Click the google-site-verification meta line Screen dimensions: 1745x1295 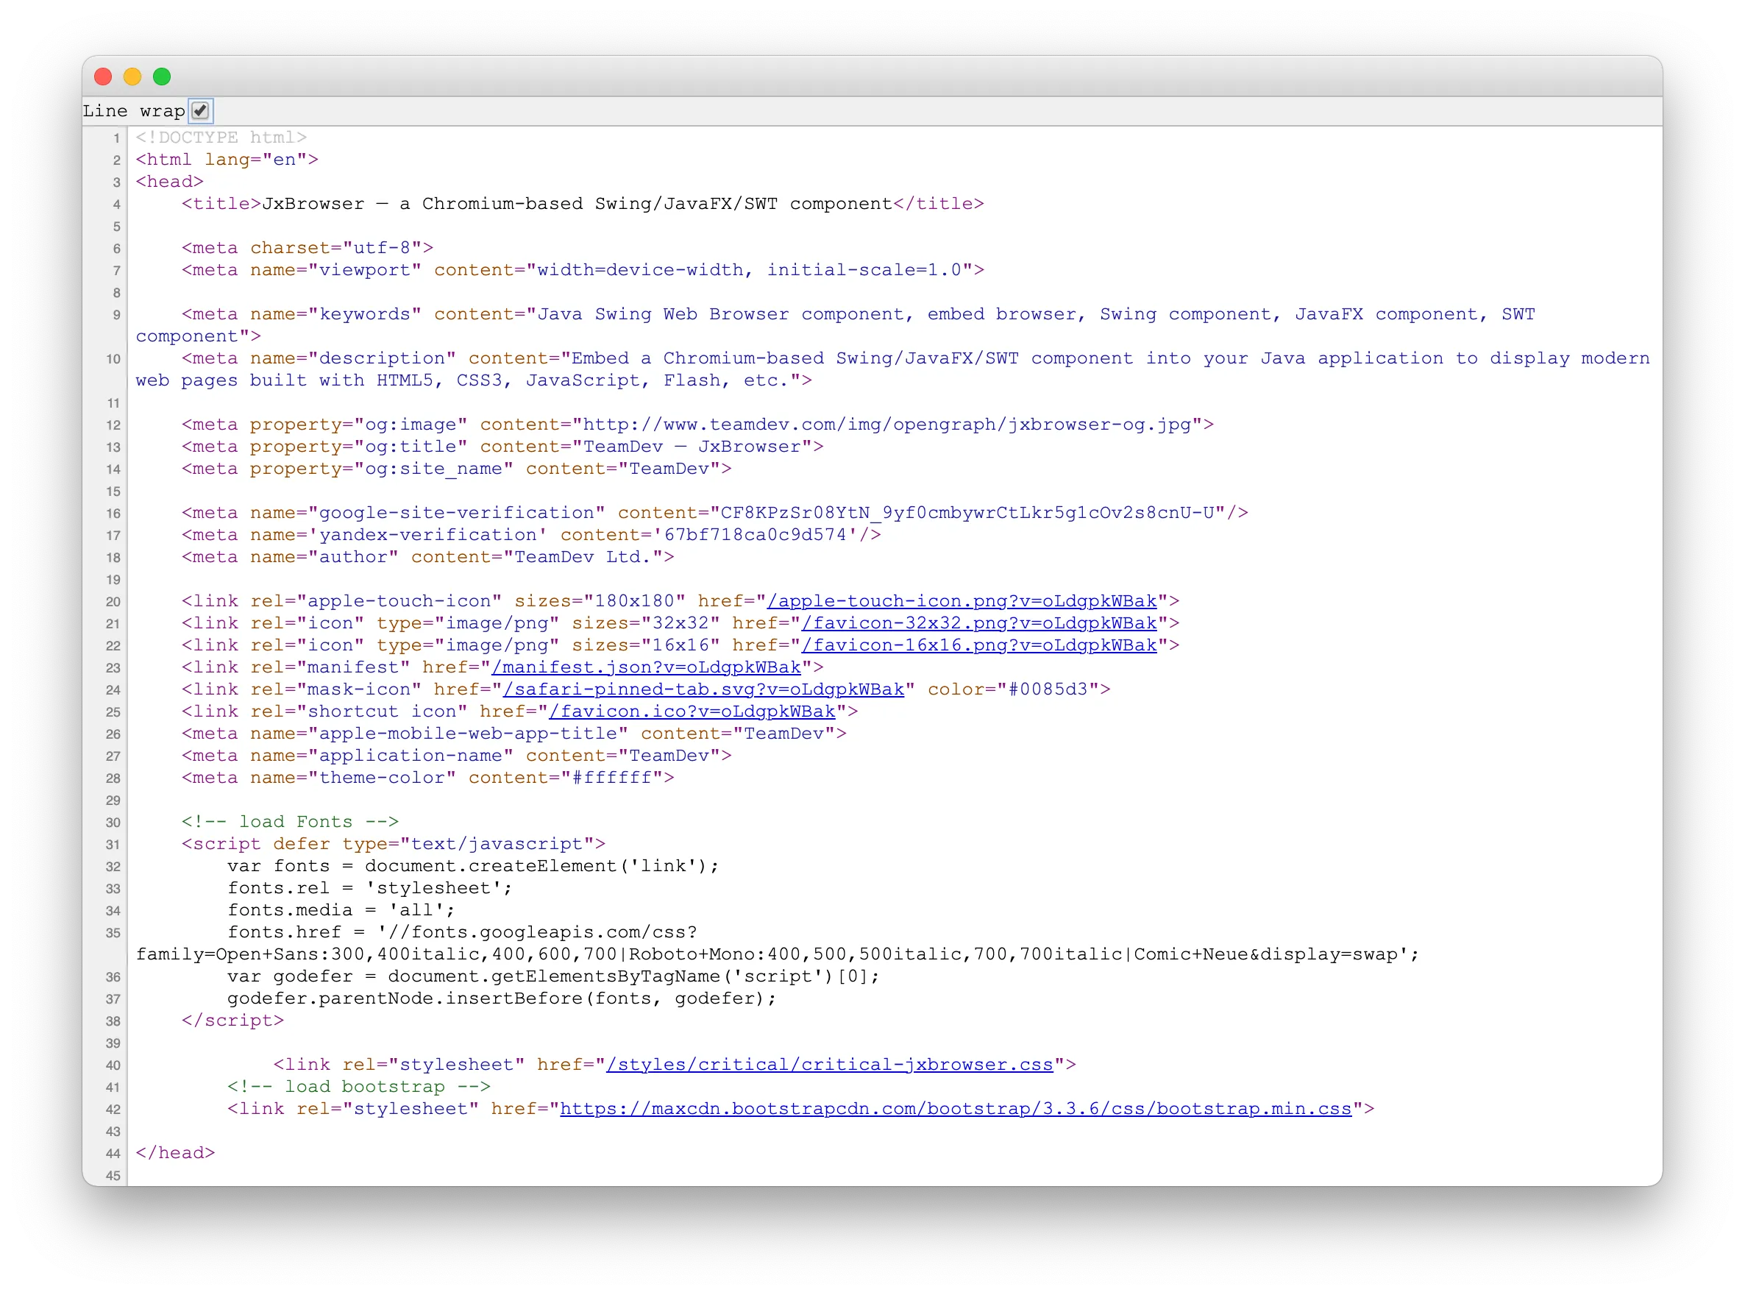tap(714, 513)
